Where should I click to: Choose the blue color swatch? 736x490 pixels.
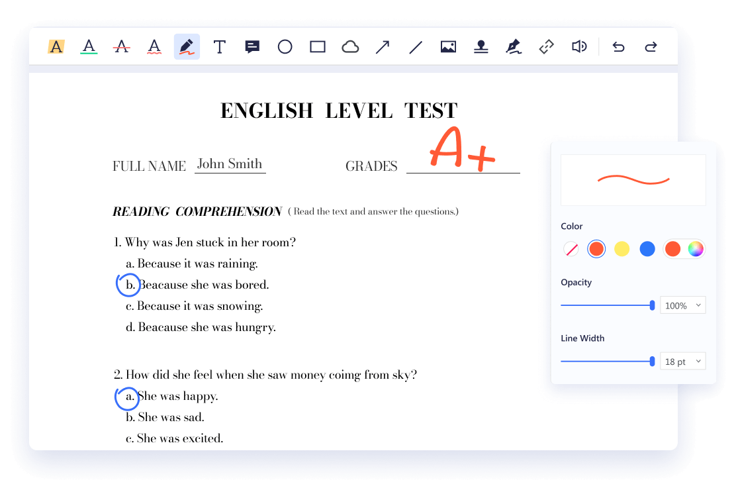pos(647,249)
